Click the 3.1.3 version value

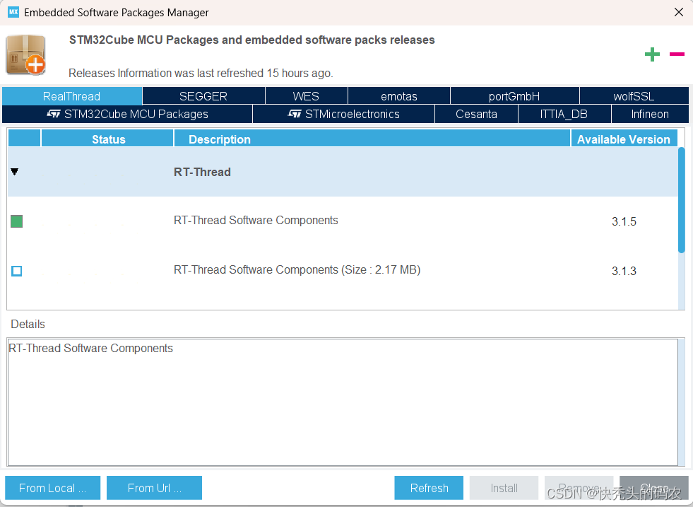[x=624, y=271]
